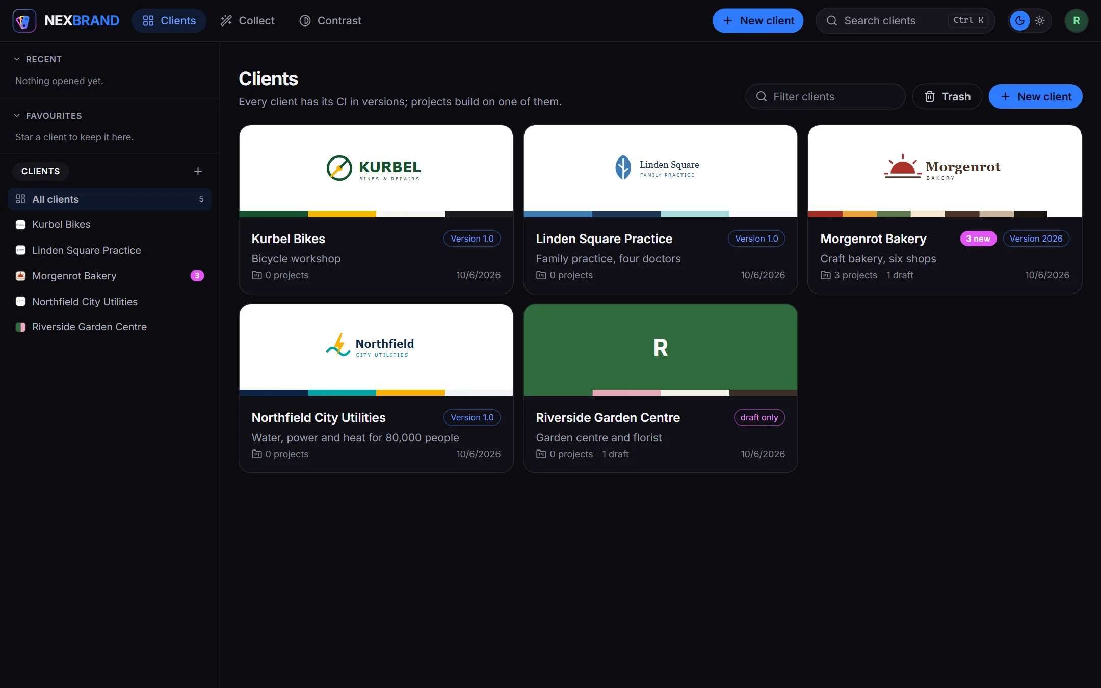Click Version 1.0 badge on Linden Square Practice

756,239
